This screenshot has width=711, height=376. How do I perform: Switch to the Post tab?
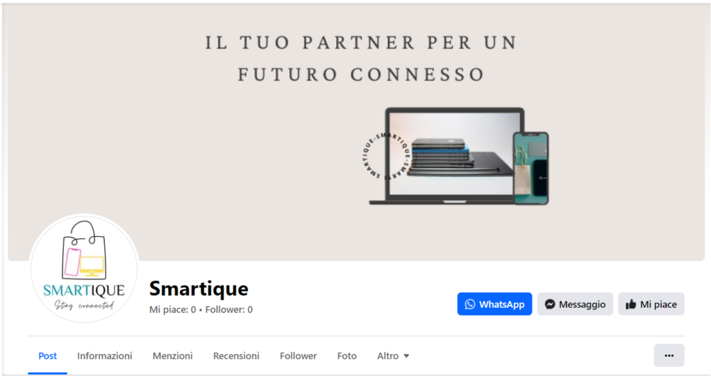coord(48,356)
